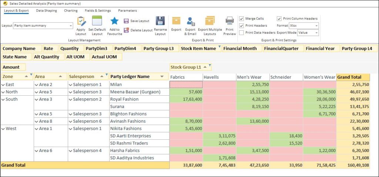Toggle the Print Headers checkbox
Image resolution: width=379 pixels, height=177 pixels.
pyautogui.click(x=242, y=26)
